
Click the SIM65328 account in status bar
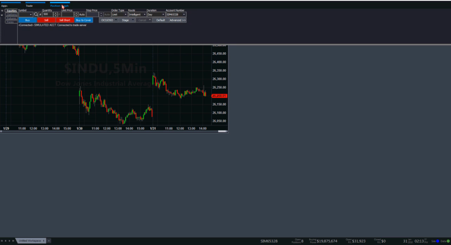pyautogui.click(x=269, y=241)
